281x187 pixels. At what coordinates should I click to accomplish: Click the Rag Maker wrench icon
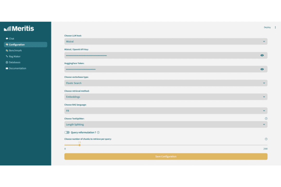point(7,56)
